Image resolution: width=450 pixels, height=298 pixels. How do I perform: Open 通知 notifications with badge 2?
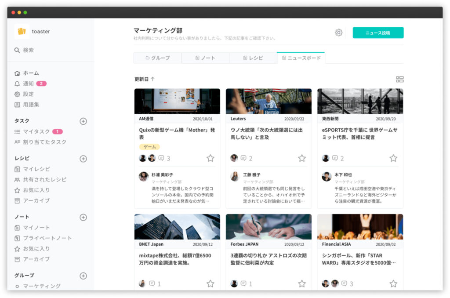(30, 84)
